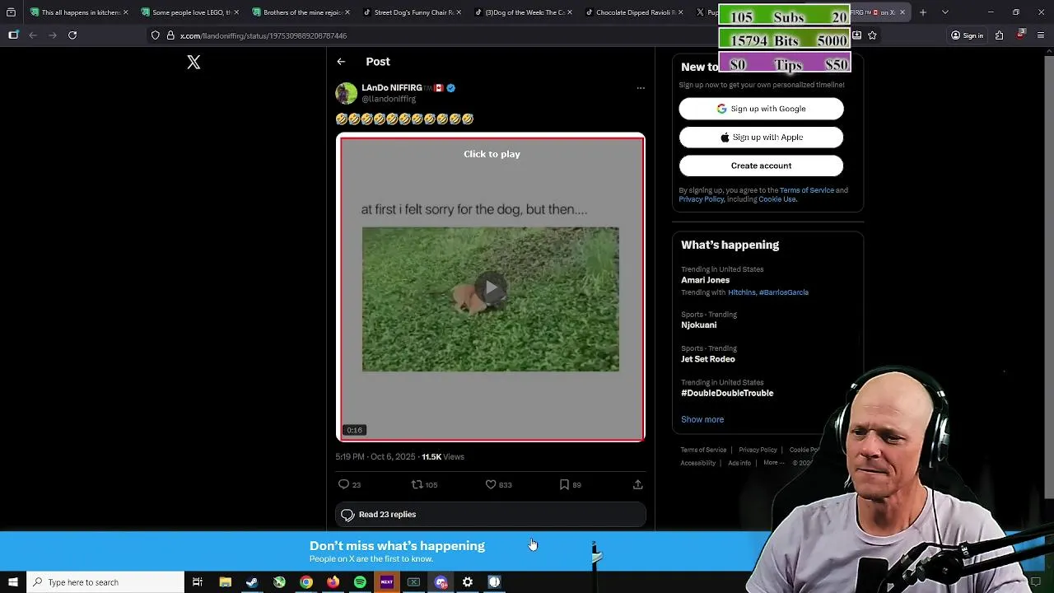This screenshot has width=1054, height=593.
Task: Open the three-dot more menu on post
Action: tap(641, 88)
